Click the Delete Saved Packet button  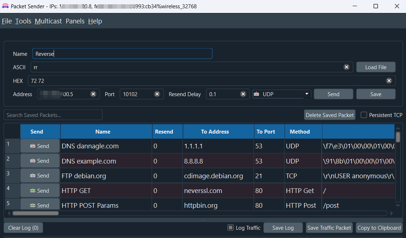tap(330, 115)
